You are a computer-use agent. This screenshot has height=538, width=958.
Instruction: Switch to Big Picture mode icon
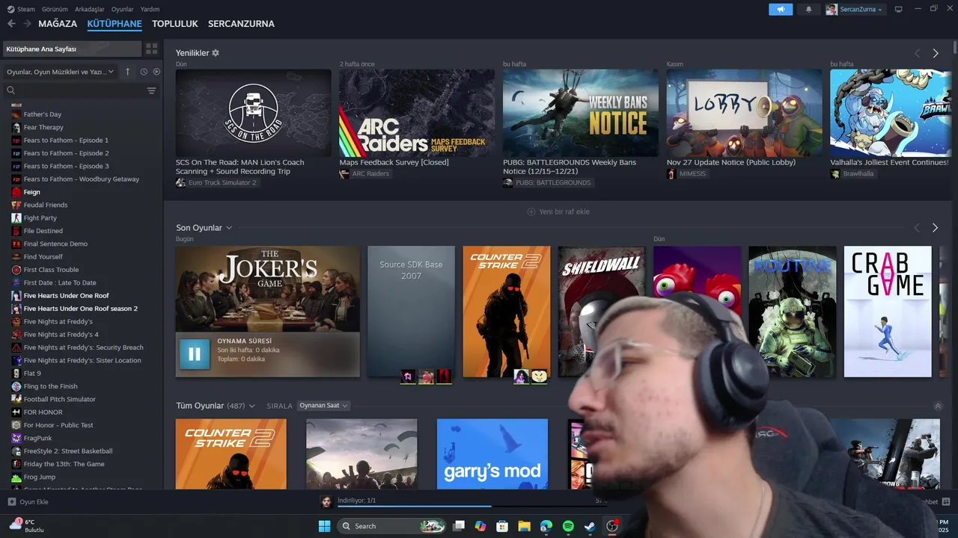coord(898,9)
